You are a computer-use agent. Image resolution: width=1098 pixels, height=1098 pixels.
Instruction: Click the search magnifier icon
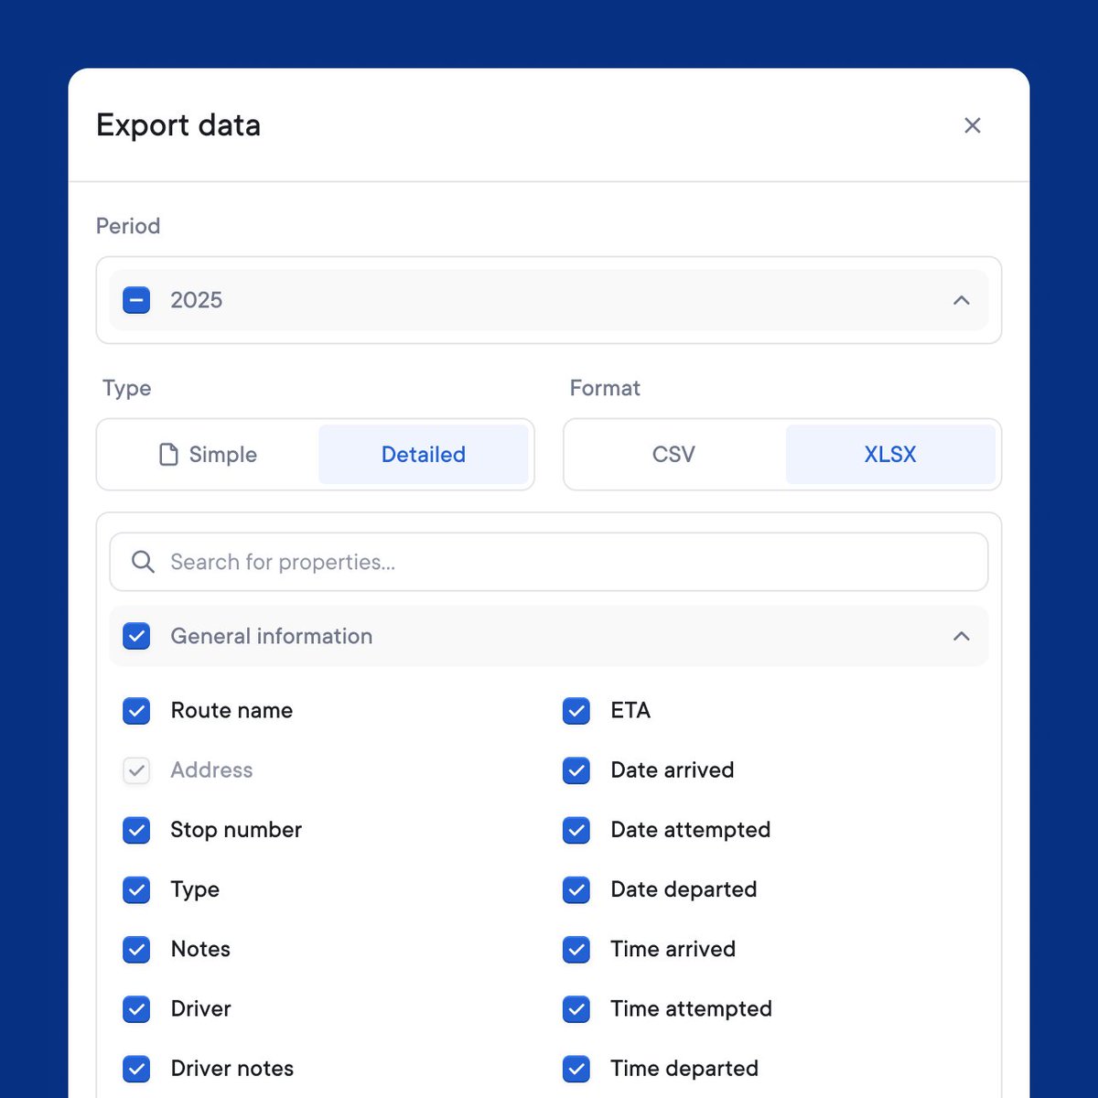(x=143, y=562)
